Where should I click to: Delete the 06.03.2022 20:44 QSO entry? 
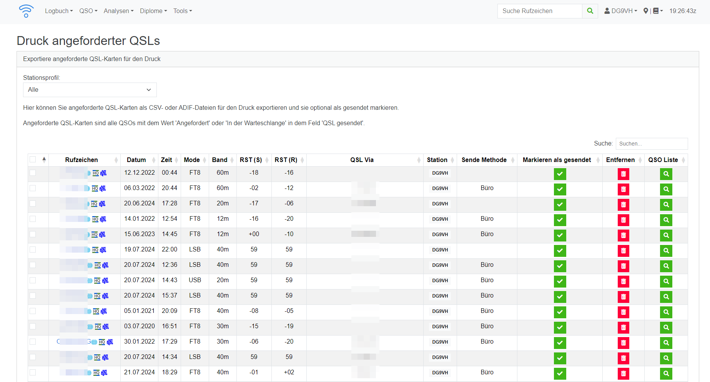(x=623, y=189)
